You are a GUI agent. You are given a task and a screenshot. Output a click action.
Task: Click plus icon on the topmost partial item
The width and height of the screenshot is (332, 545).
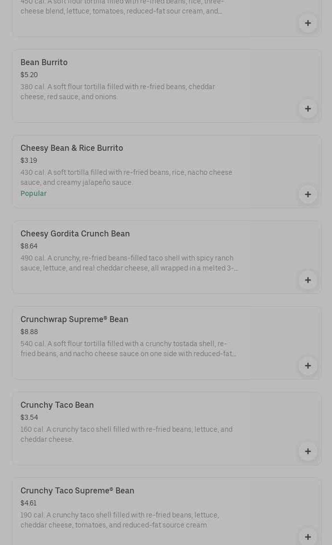(x=307, y=23)
